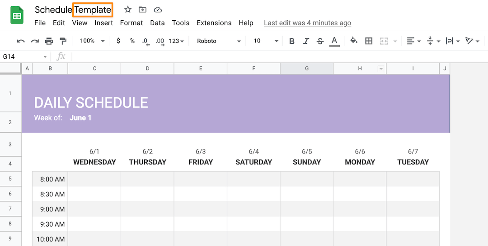Open the Extensions menu
The width and height of the screenshot is (488, 246).
coord(214,23)
